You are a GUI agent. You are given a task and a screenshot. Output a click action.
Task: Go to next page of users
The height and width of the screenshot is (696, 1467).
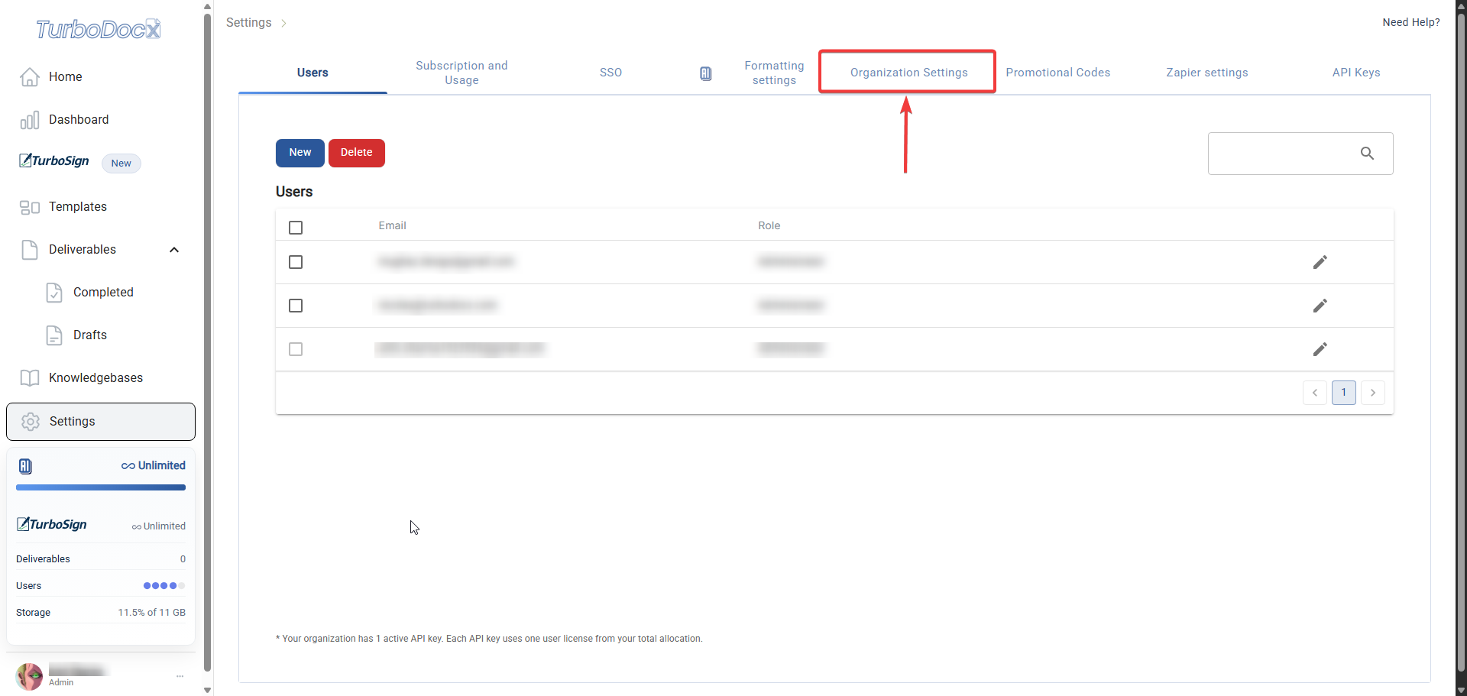(x=1373, y=393)
